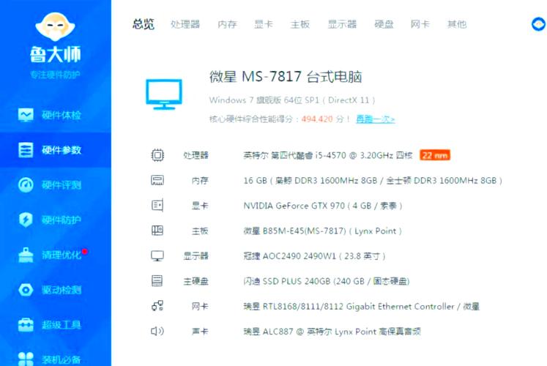Click the 处理器 chip icon
This screenshot has width=547, height=366.
157,155
